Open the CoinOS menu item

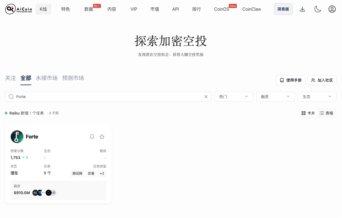(x=222, y=9)
